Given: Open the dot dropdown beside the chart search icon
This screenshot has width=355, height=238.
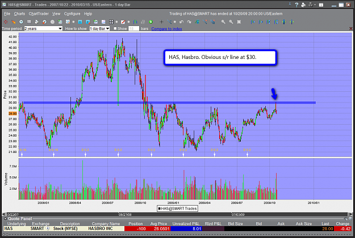Looking at the screenshot, I should coord(73,22).
